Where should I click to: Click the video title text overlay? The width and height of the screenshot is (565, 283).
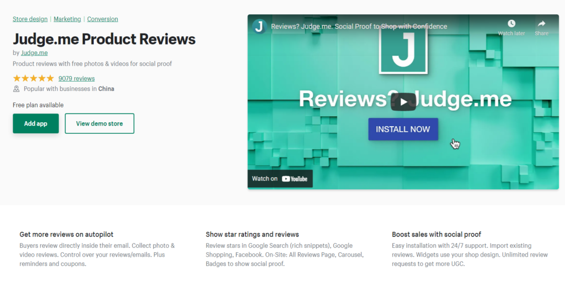coord(359,26)
